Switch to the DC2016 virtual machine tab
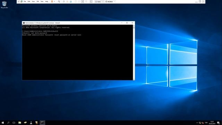Screen dimensions: 222x125 coord(109,2)
